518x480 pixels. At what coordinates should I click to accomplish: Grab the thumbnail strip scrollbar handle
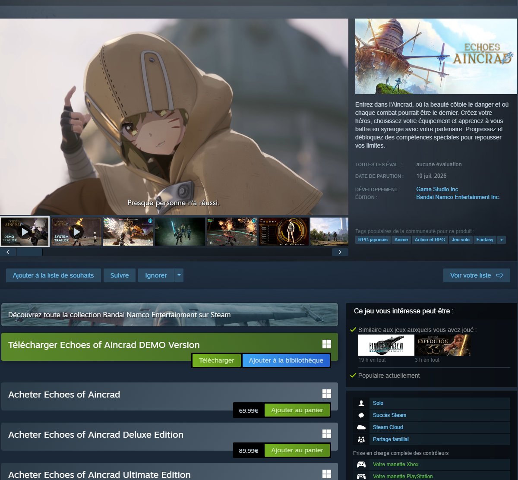(x=29, y=252)
